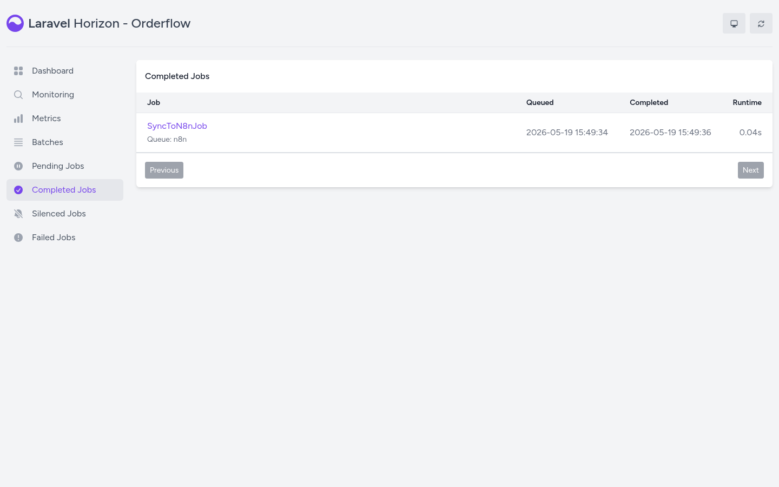The height and width of the screenshot is (487, 779).
Task: Click the Completed column header
Action: click(649, 102)
